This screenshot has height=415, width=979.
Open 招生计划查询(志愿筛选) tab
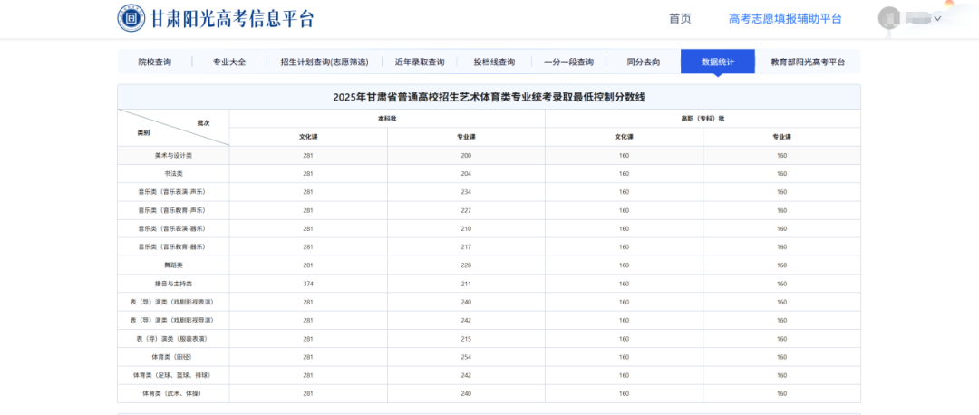pos(324,62)
